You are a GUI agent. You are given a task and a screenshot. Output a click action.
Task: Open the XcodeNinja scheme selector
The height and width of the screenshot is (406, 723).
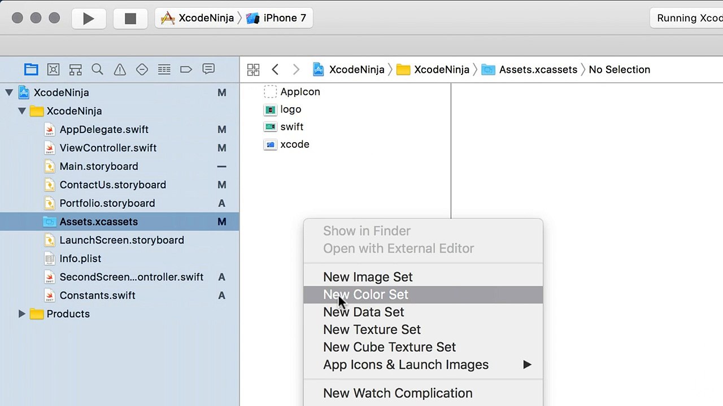(x=197, y=18)
